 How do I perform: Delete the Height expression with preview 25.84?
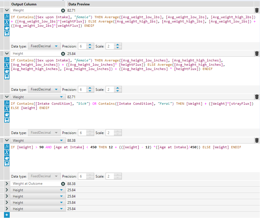point(257,54)
